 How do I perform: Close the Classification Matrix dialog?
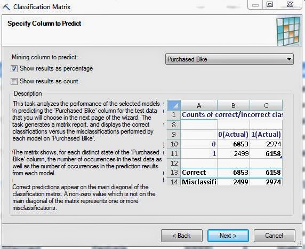pos(290,5)
